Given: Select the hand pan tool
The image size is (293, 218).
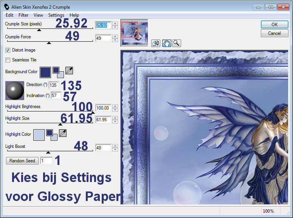Looking at the screenshot, I should point(166,43).
